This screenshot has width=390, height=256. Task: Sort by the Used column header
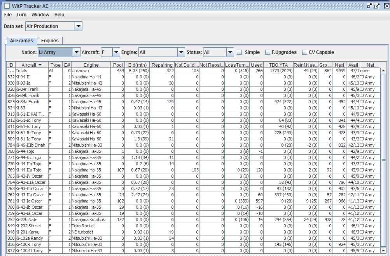coord(256,65)
